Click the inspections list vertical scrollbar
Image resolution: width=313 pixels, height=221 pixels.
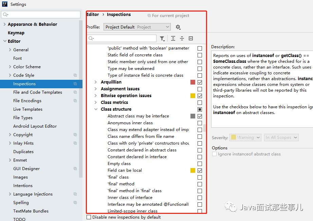click(x=205, y=128)
